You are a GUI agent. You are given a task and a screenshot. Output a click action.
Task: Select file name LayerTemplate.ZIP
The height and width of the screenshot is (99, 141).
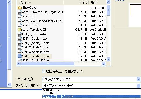coord(35,30)
